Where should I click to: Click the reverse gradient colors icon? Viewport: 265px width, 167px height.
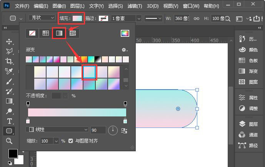click(x=124, y=131)
